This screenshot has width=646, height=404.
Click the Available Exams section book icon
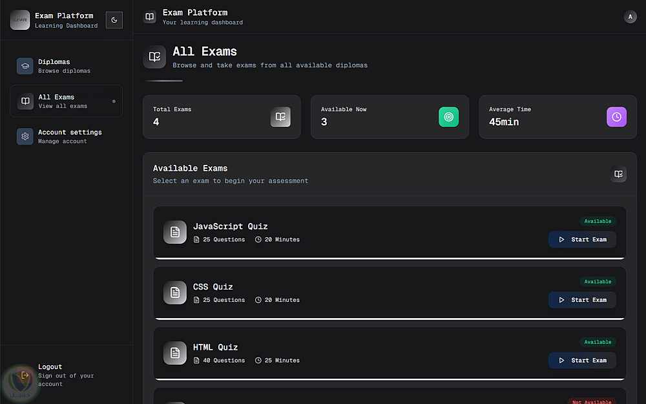618,174
